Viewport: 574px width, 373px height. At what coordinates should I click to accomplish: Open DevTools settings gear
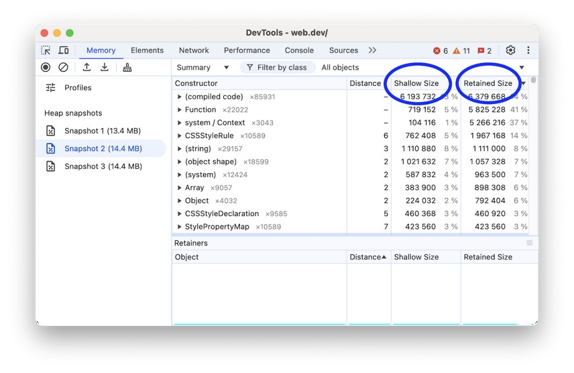(510, 50)
